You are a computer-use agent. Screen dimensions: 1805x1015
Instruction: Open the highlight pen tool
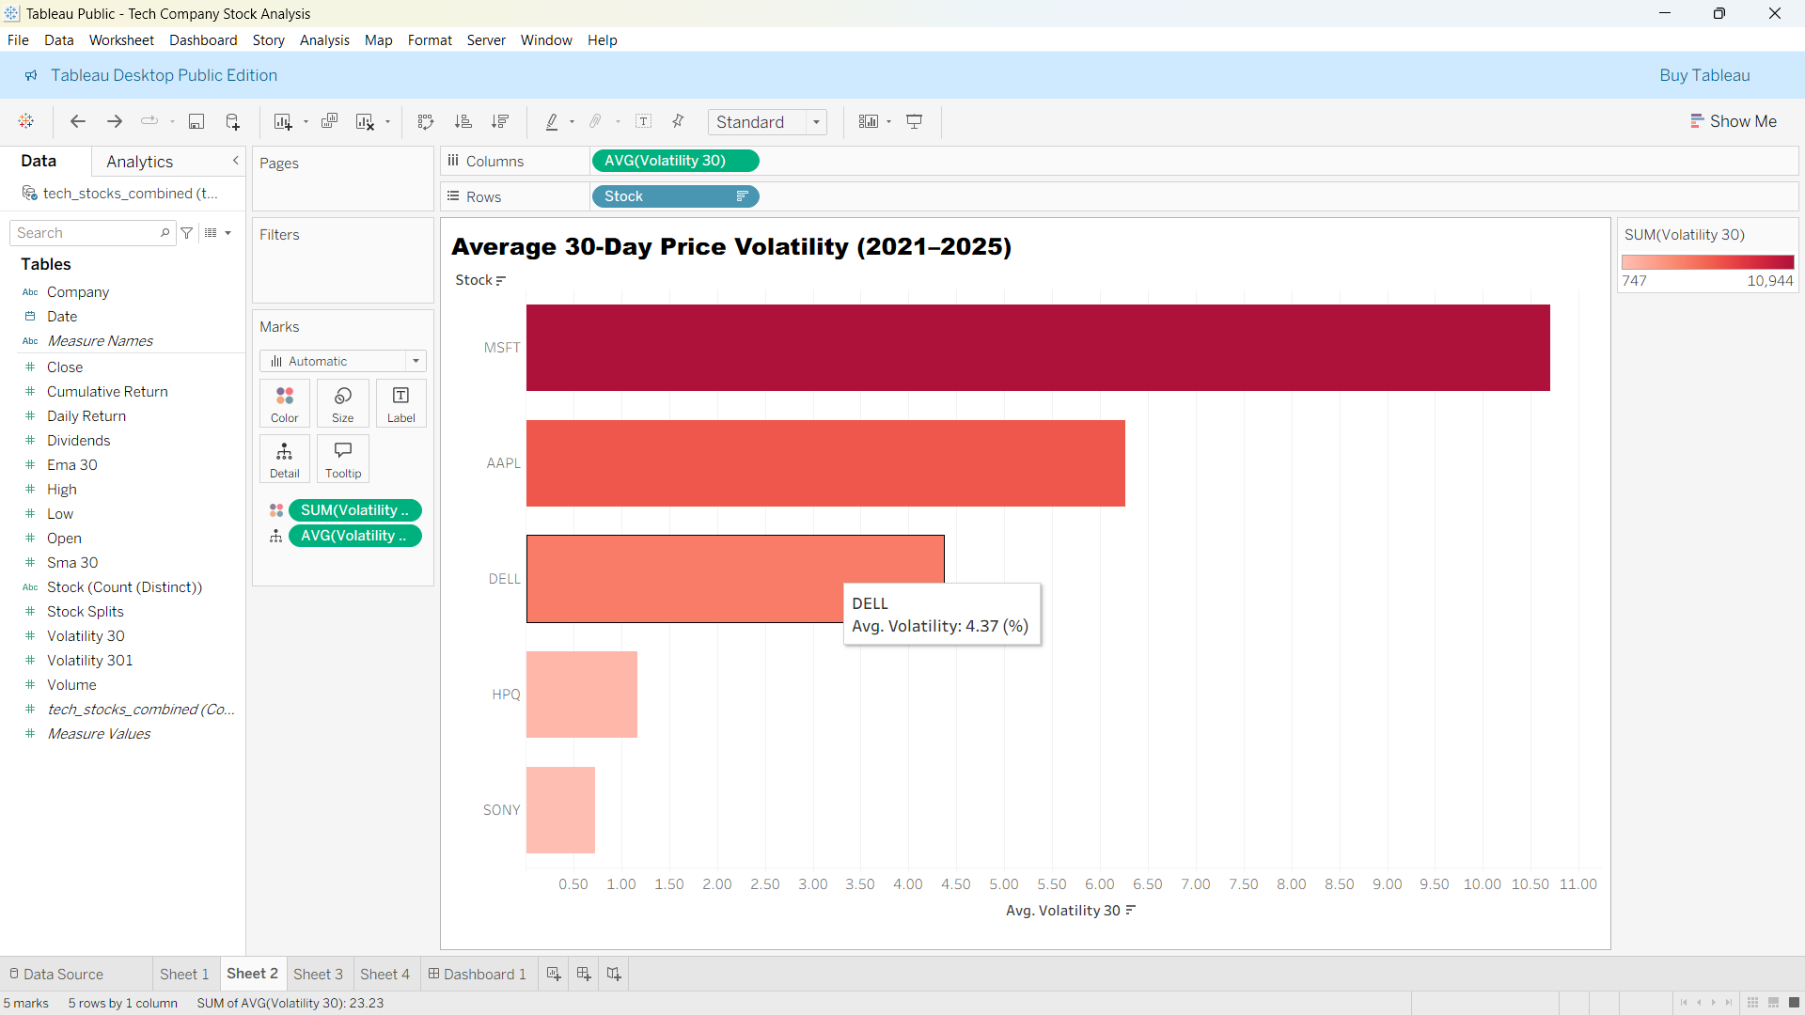pyautogui.click(x=552, y=121)
